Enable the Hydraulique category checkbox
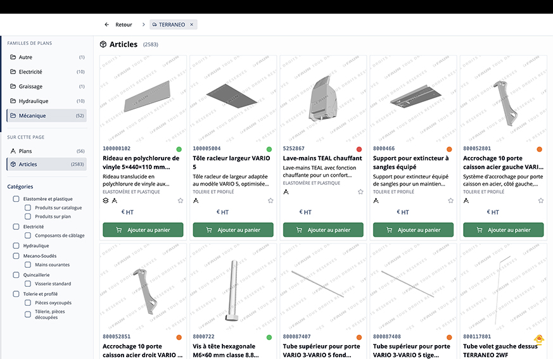The image size is (553, 359). click(16, 246)
